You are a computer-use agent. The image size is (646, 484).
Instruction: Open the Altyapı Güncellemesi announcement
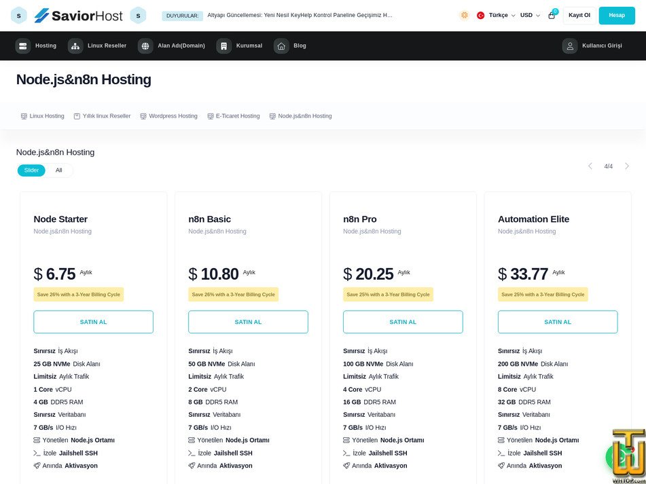tap(300, 16)
